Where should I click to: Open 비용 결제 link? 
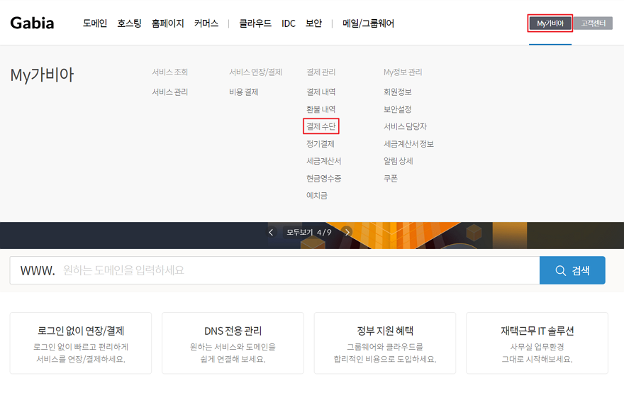[243, 92]
